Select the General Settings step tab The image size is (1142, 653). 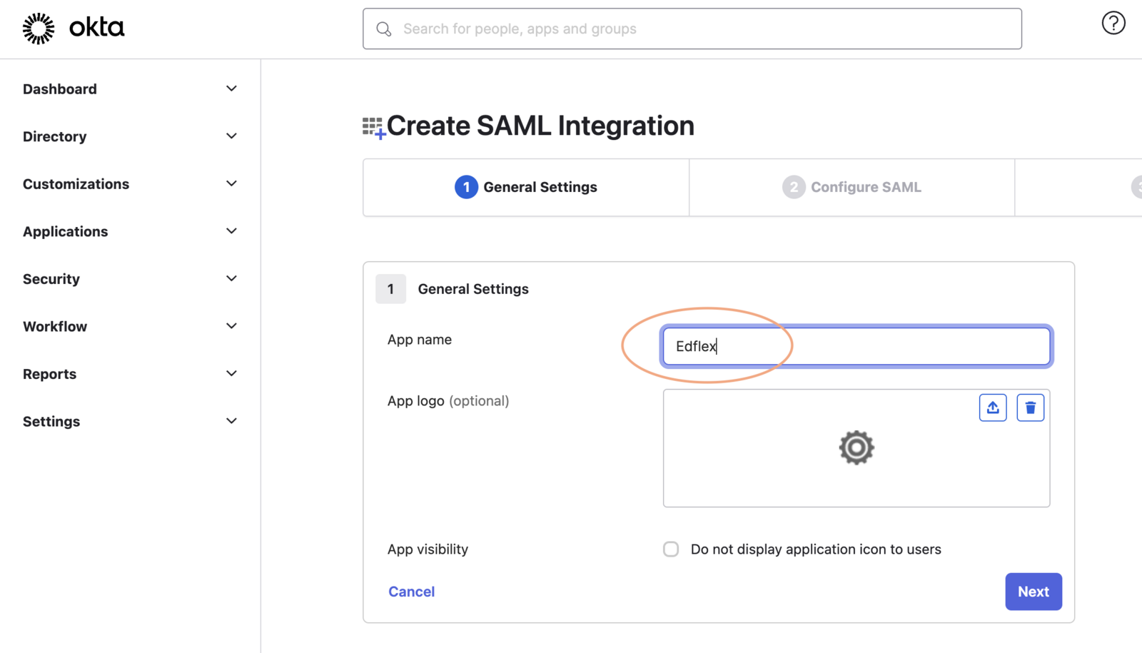pyautogui.click(x=526, y=187)
